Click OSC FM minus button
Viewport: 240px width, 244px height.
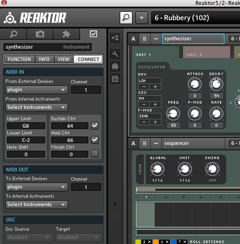tap(144, 104)
